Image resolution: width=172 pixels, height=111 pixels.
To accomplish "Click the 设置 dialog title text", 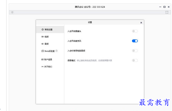I will [x=90, y=22].
